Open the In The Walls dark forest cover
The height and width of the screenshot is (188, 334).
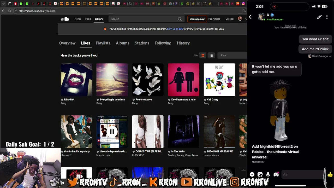point(183,132)
